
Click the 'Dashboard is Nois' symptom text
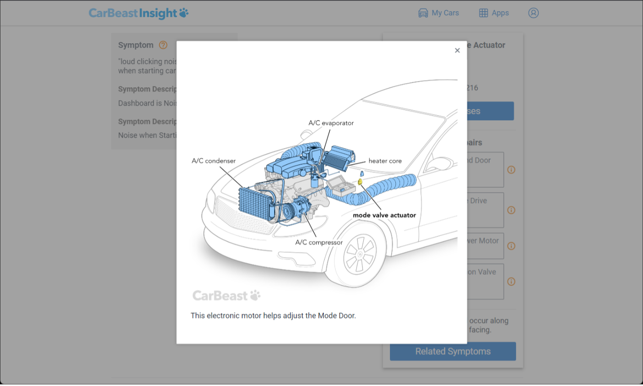[x=147, y=103]
